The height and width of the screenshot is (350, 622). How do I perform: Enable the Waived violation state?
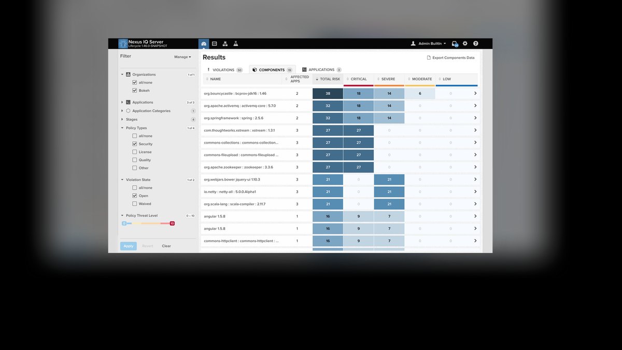[x=135, y=204]
